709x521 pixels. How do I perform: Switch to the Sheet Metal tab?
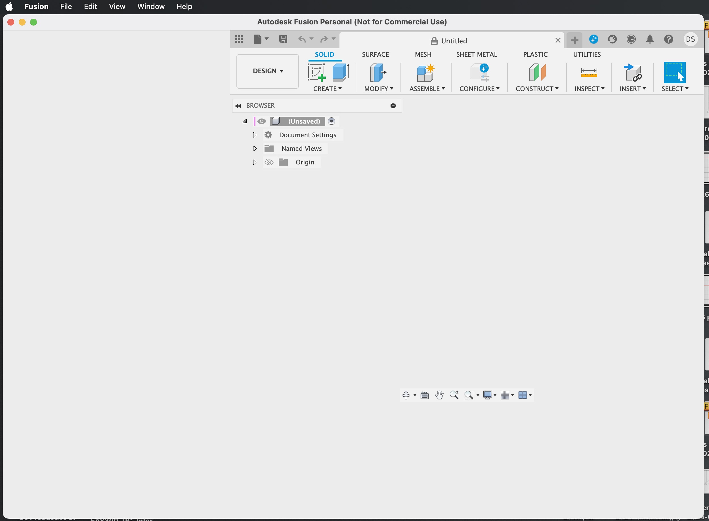tap(477, 54)
